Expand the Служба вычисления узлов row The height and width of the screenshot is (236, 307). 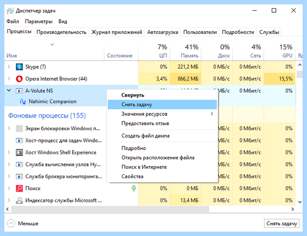[9, 164]
